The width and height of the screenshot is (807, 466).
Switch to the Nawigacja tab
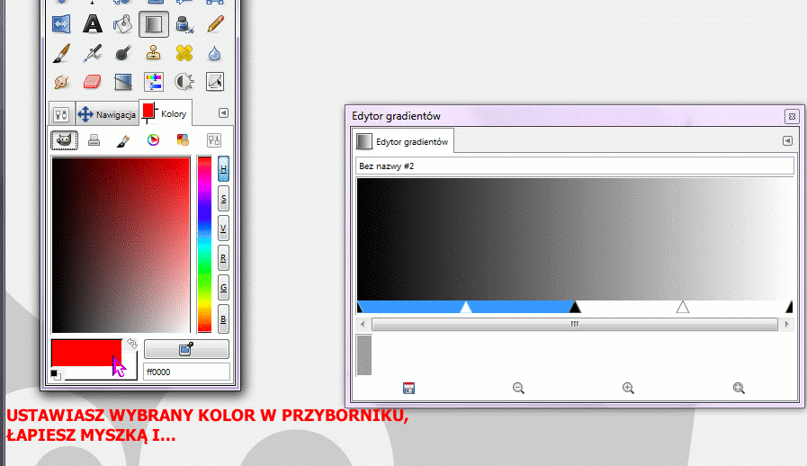(106, 114)
